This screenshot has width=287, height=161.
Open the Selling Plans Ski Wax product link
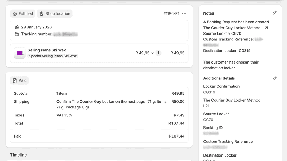click(x=47, y=50)
